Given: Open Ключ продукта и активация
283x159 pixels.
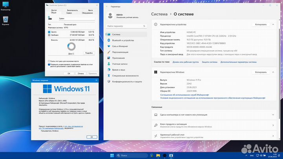Looking at the screenshot, I should click(214, 125).
